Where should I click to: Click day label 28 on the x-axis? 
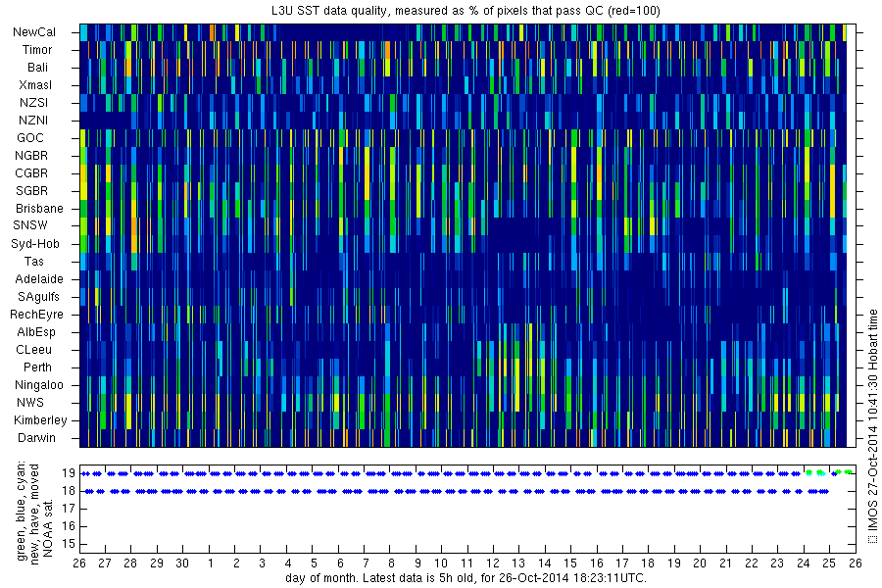coord(130,563)
